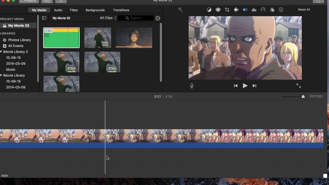Viewport: 329px width, 185px height.
Task: Click the 0:01 / 4:58 timecode
Action: tap(163, 96)
